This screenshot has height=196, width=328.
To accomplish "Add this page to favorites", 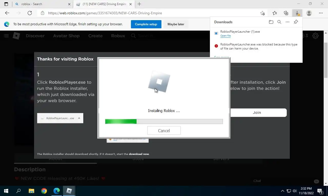I will pos(262,13).
